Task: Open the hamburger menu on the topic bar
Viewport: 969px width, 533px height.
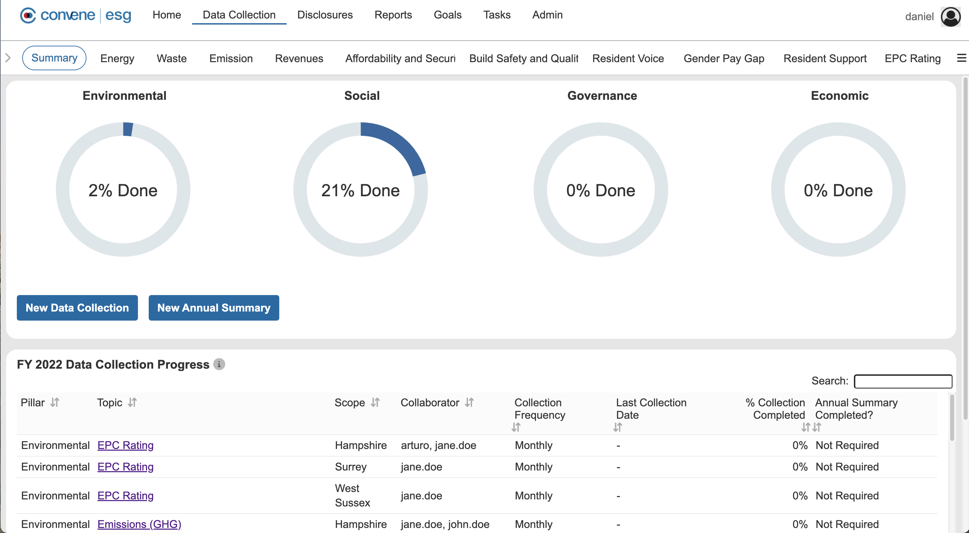Action: [x=962, y=58]
